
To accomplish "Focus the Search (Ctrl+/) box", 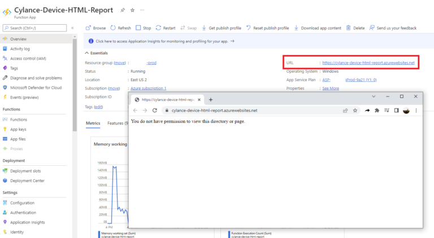I will click(x=34, y=28).
